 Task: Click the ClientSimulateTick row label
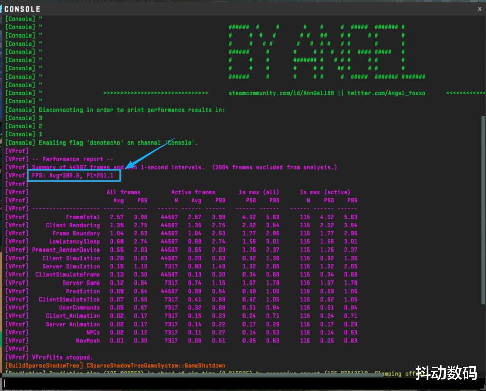click(x=69, y=300)
